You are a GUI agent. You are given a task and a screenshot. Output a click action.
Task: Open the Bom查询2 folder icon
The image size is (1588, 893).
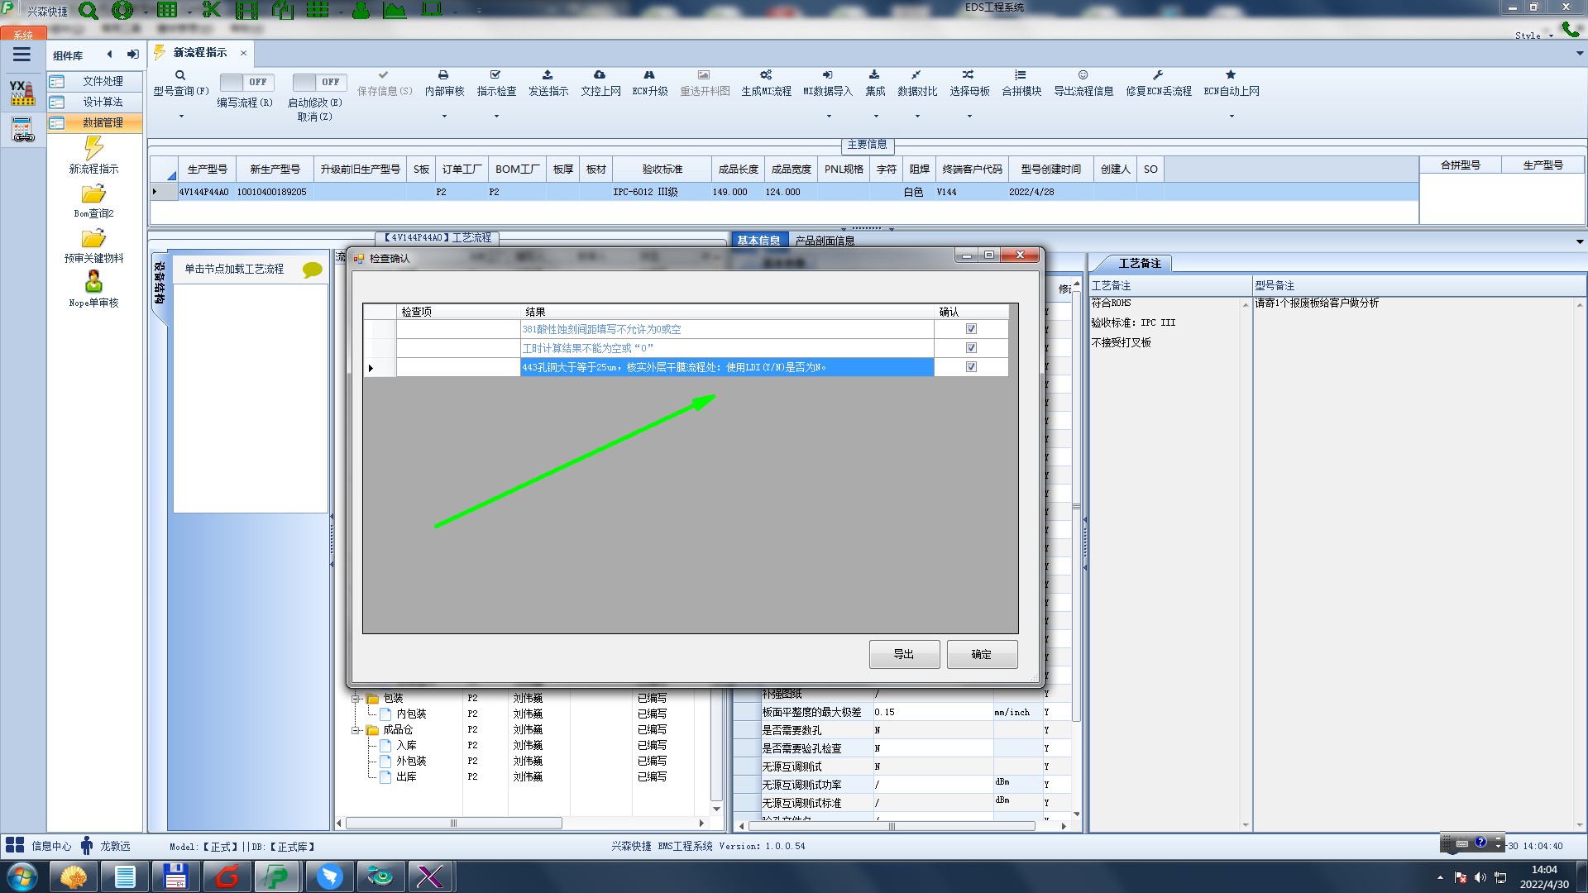coord(93,194)
